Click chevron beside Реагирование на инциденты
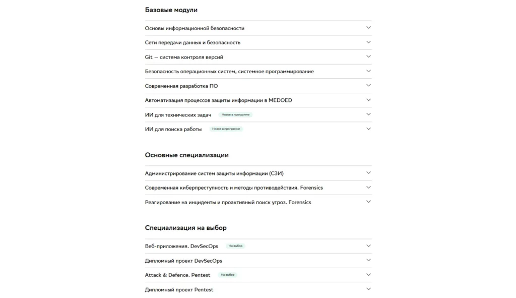This screenshot has width=516, height=298. point(368,202)
